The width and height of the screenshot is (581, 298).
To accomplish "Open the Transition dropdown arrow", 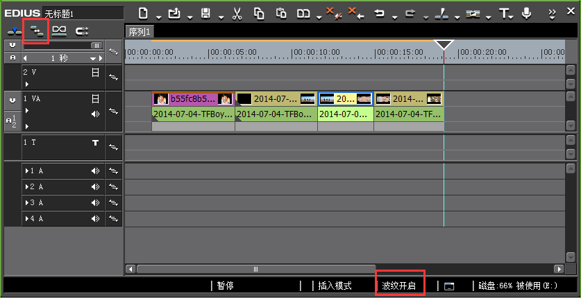I will (x=488, y=17).
